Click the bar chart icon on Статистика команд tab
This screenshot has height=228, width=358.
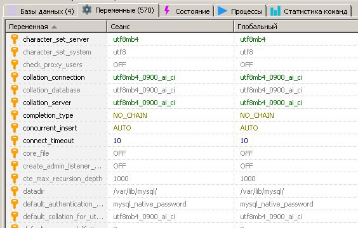pos(275,11)
